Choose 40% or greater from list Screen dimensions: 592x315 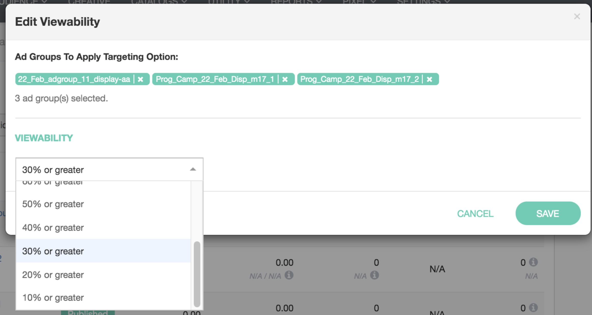pos(53,228)
